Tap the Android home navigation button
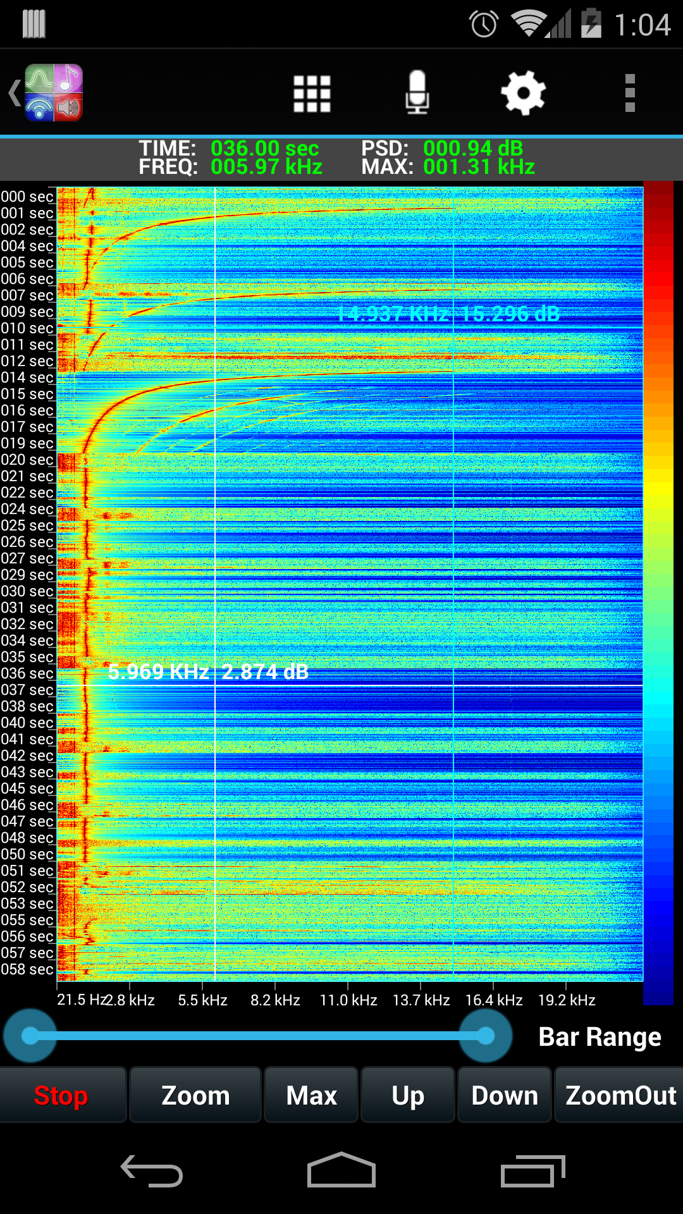This screenshot has height=1214, width=683. pos(341,1170)
